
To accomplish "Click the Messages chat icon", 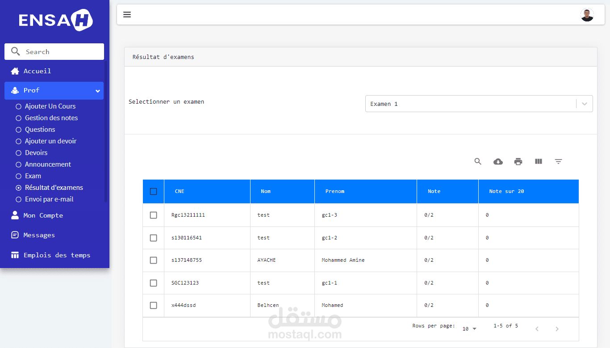I will 15,235.
